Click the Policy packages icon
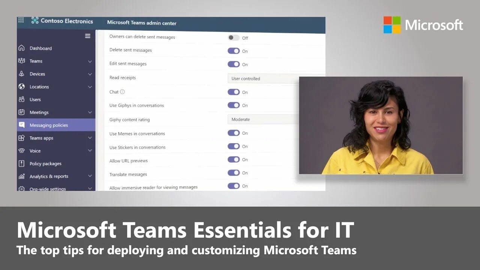480x270 pixels. (x=21, y=163)
